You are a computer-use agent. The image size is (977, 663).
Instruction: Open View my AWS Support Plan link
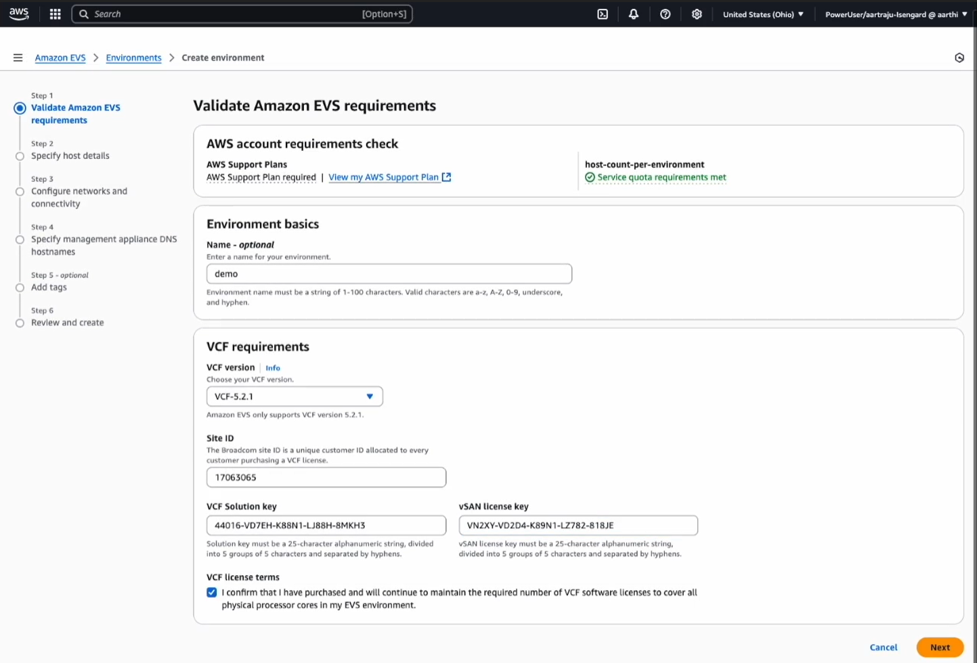[x=384, y=177]
